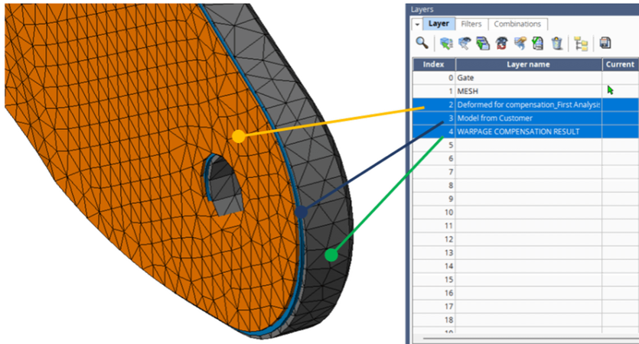
Task: Click the magnifying glass search icon
Action: click(x=422, y=44)
